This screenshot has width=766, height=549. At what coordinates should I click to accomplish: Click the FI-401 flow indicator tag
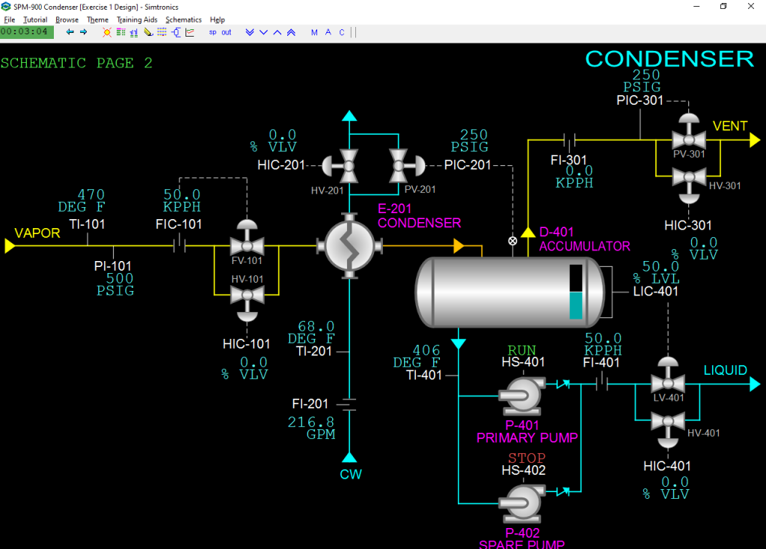tap(601, 363)
